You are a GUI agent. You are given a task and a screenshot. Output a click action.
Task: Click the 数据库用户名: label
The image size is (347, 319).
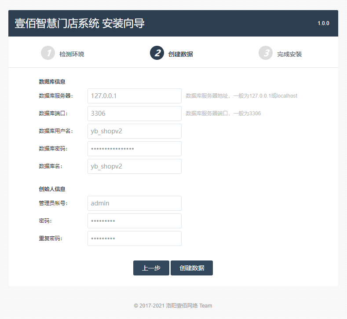click(56, 131)
